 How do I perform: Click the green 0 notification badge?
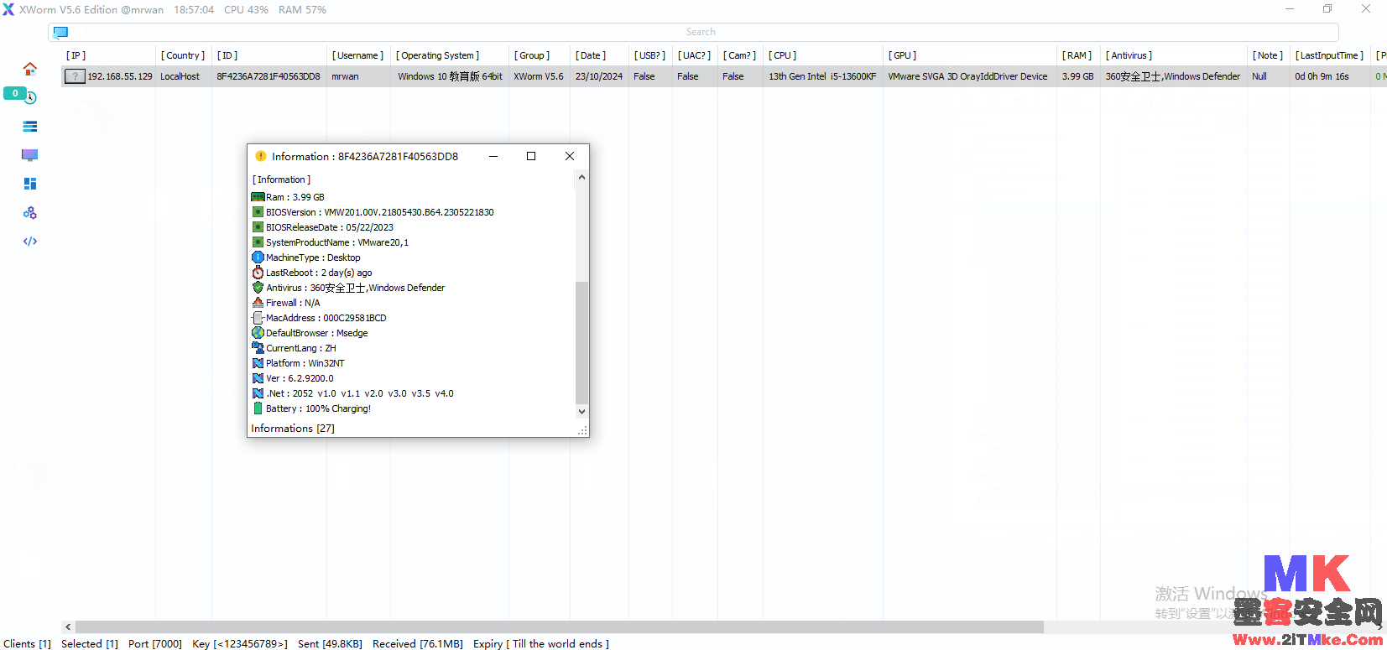15,93
